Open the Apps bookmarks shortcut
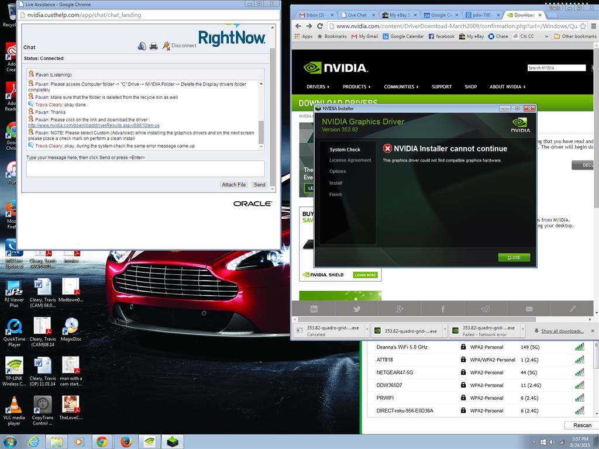The image size is (599, 449). (x=304, y=36)
